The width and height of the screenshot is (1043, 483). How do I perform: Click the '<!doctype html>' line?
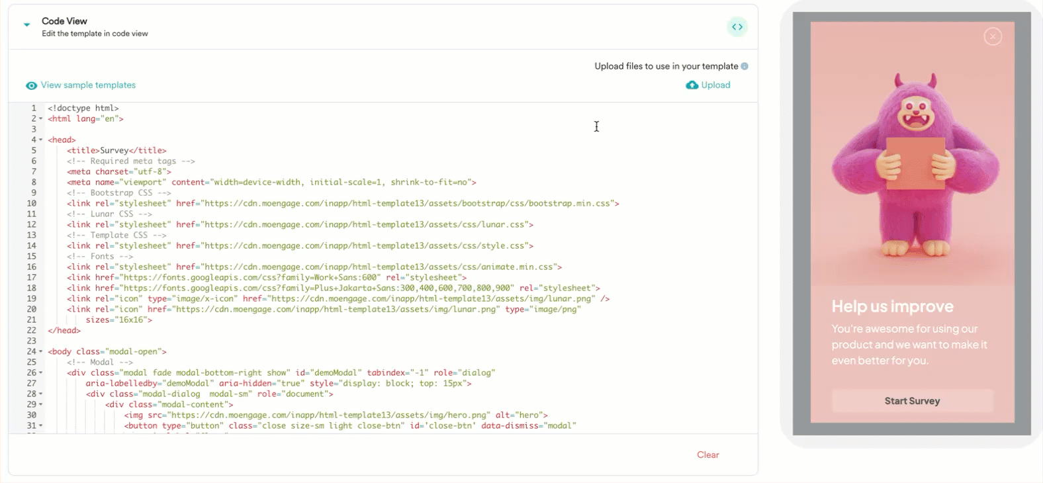pos(83,108)
